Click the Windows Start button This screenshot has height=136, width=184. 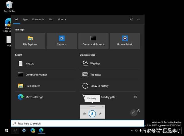(x=7, y=130)
